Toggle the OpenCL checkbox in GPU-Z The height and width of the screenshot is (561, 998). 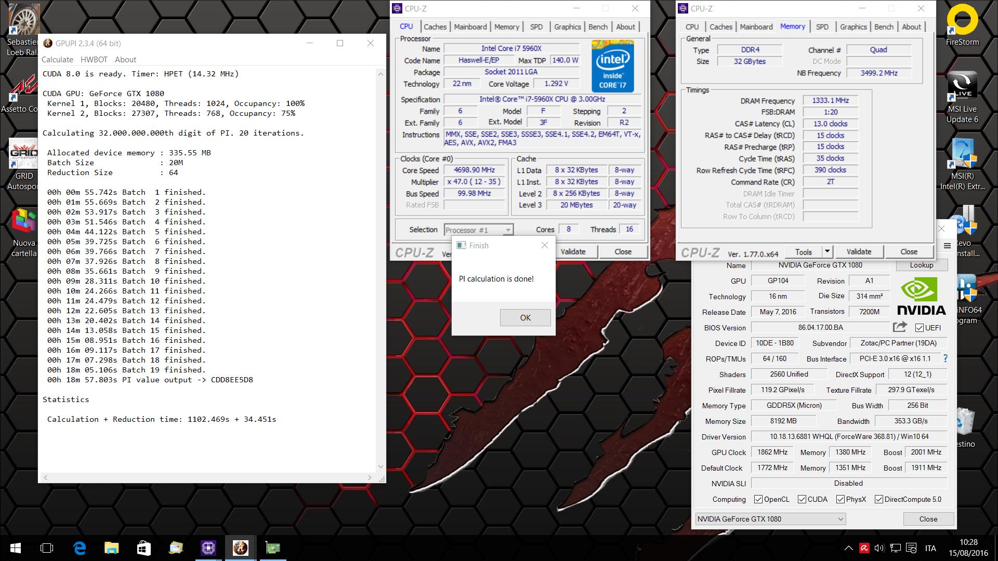pyautogui.click(x=758, y=499)
